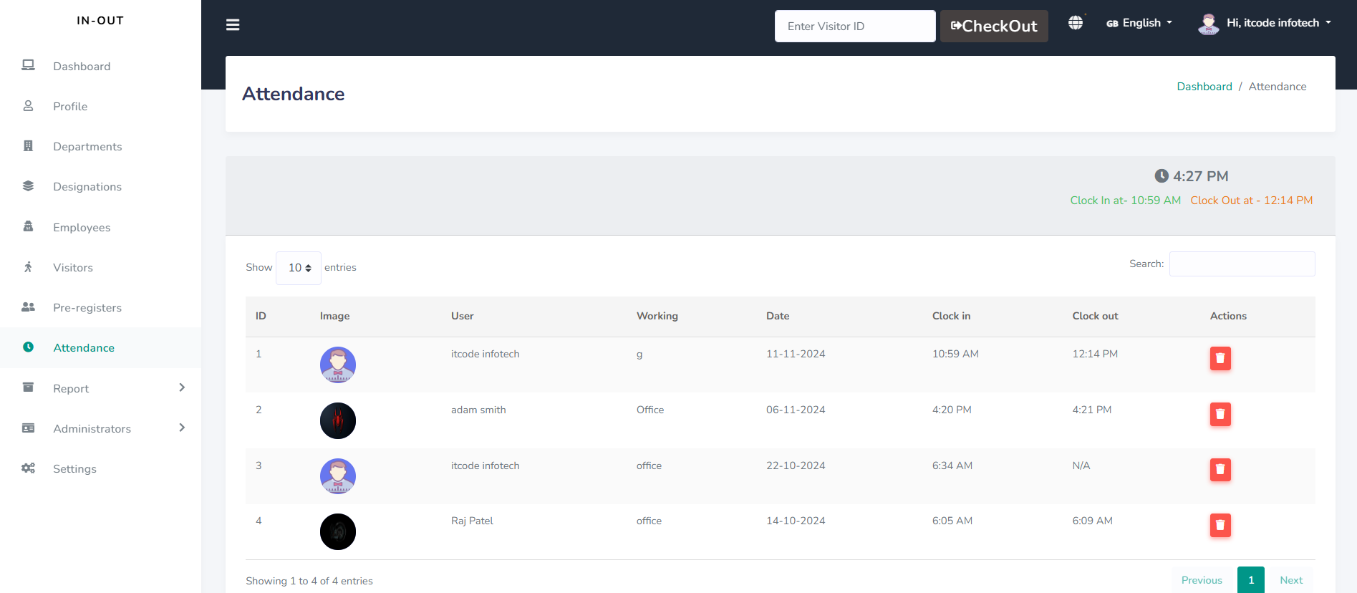
Task: Delete the 11-11-2024 attendance record
Action: coord(1220,358)
